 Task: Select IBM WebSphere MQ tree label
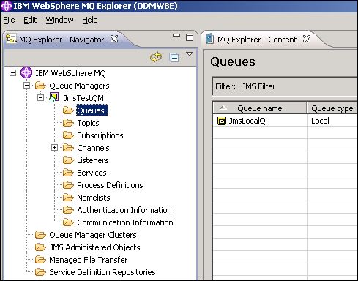70,73
